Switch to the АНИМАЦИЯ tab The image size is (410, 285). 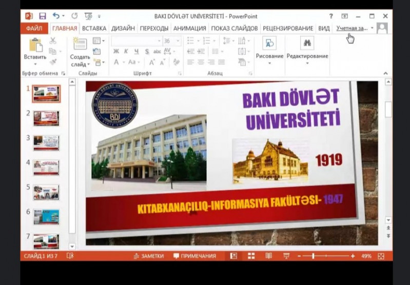(189, 28)
